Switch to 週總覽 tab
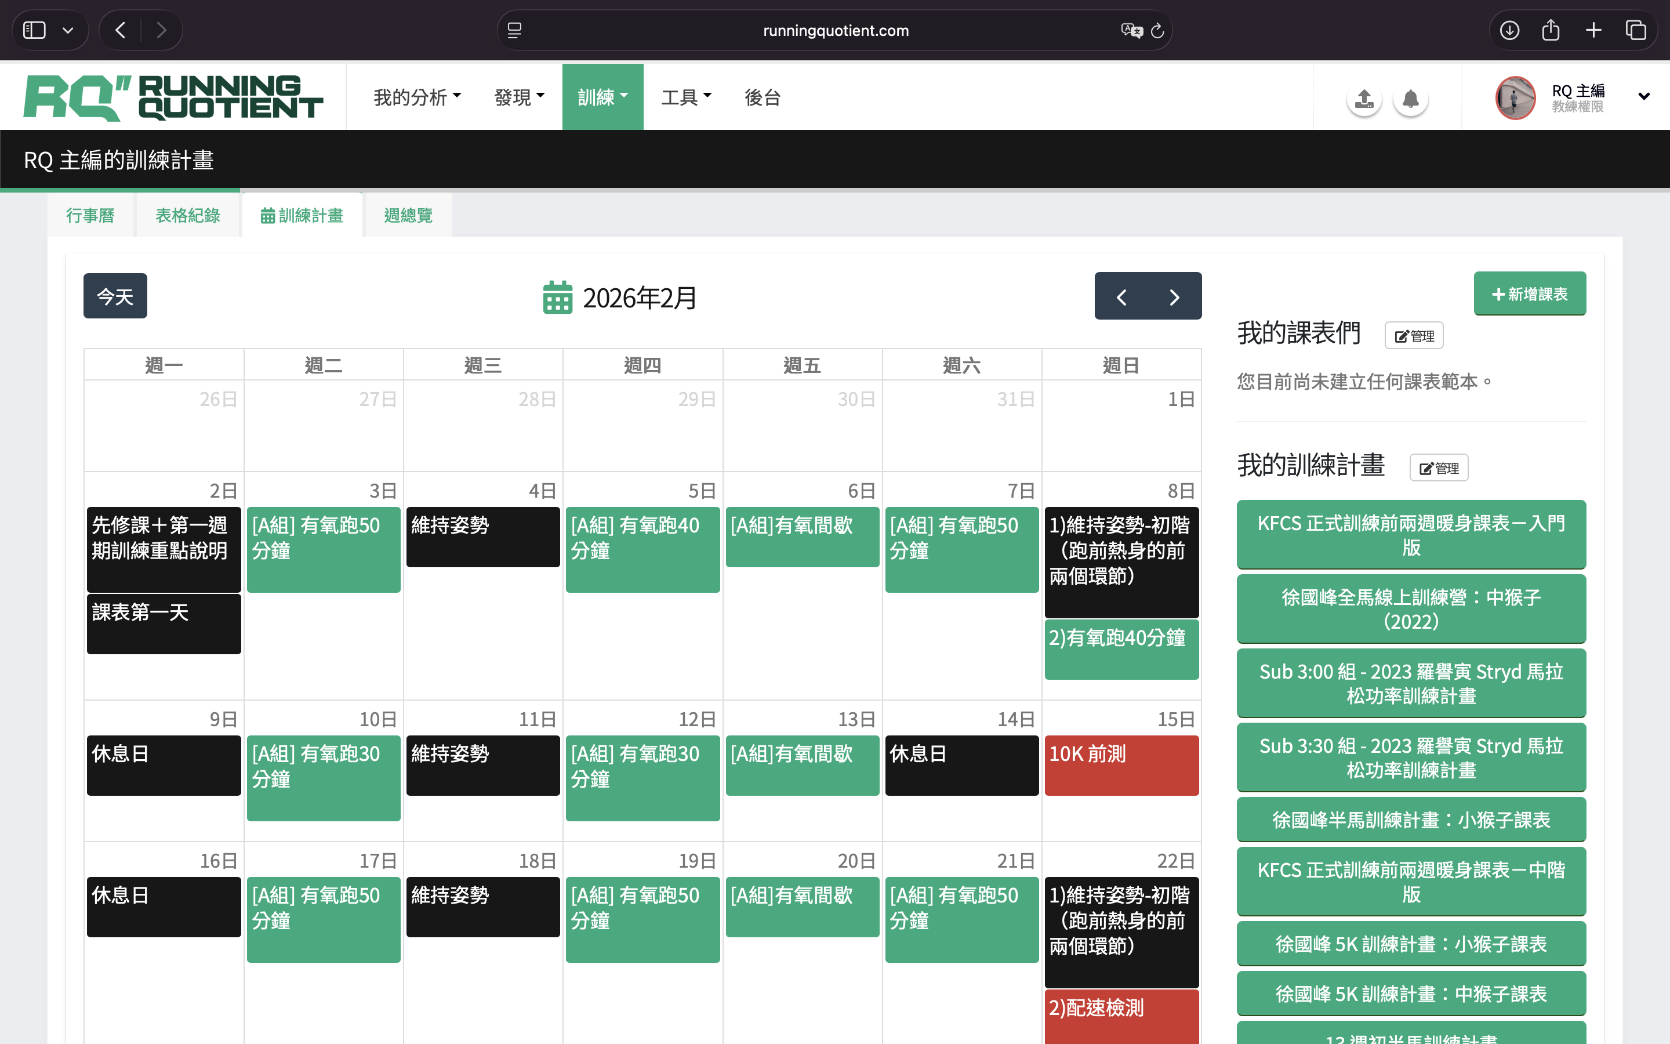 coord(408,215)
